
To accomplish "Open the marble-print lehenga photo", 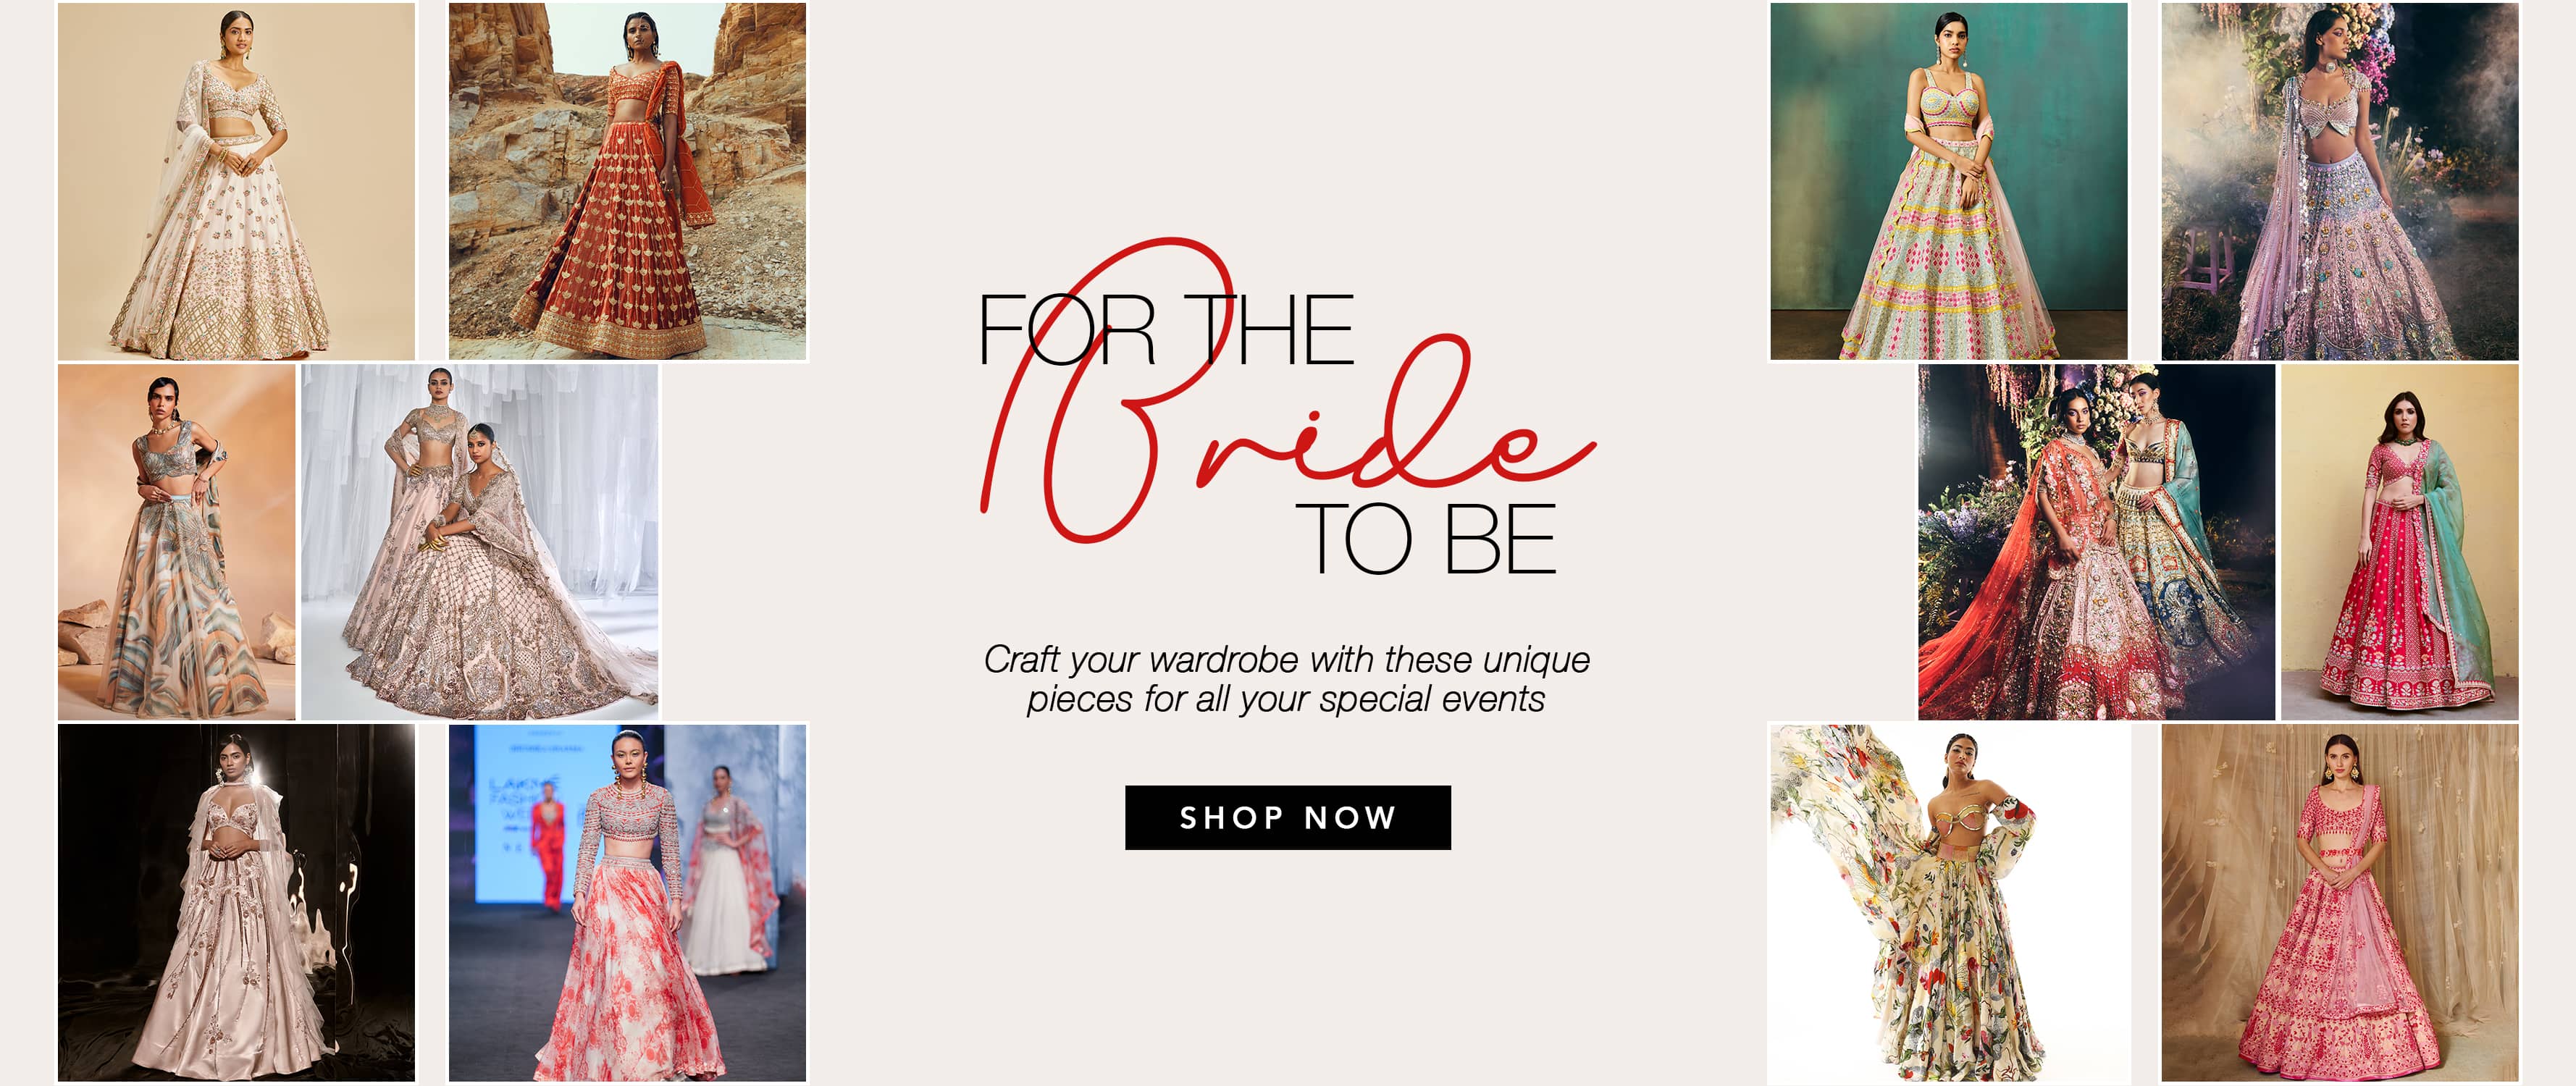I will pos(177,542).
